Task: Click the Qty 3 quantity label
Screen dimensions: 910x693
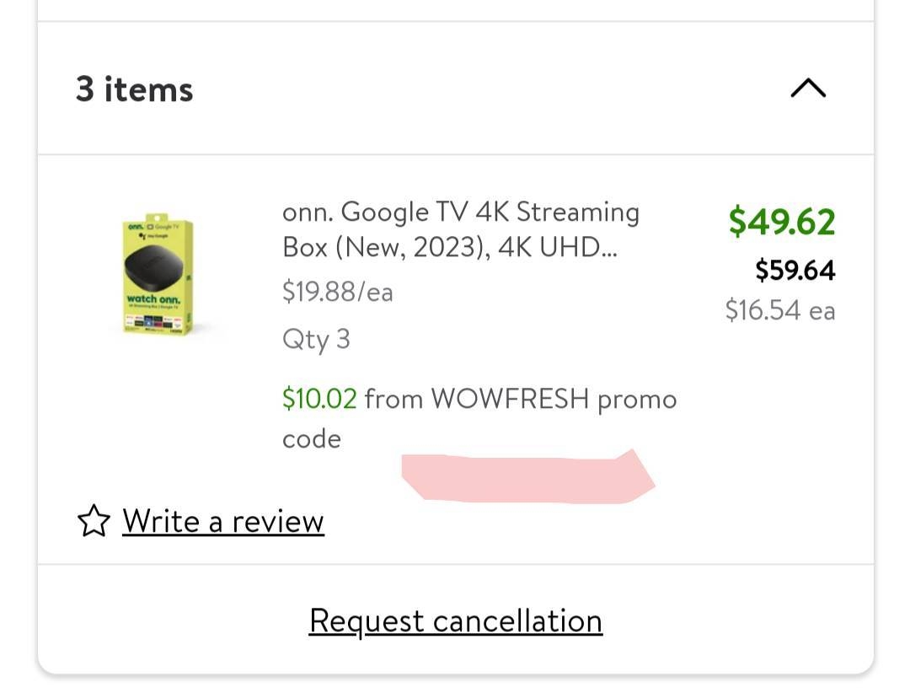Action: [x=316, y=339]
